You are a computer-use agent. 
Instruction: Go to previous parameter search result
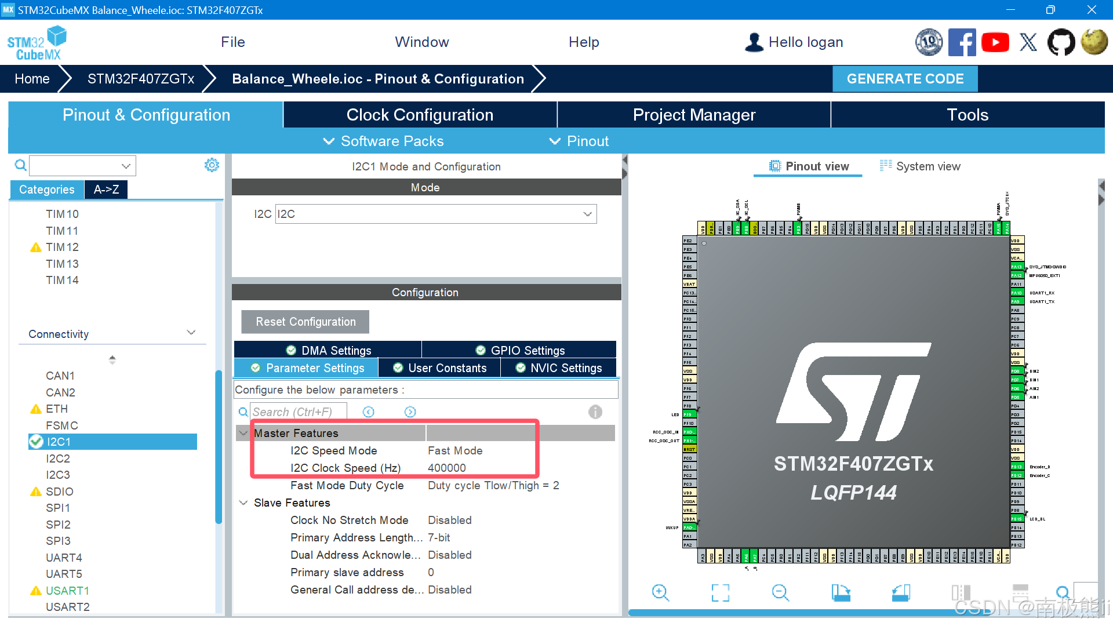tap(368, 412)
